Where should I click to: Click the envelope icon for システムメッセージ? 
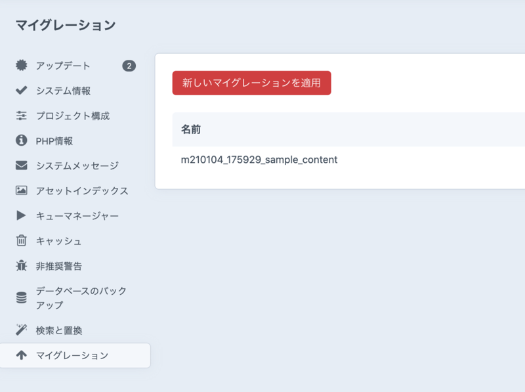coord(22,165)
